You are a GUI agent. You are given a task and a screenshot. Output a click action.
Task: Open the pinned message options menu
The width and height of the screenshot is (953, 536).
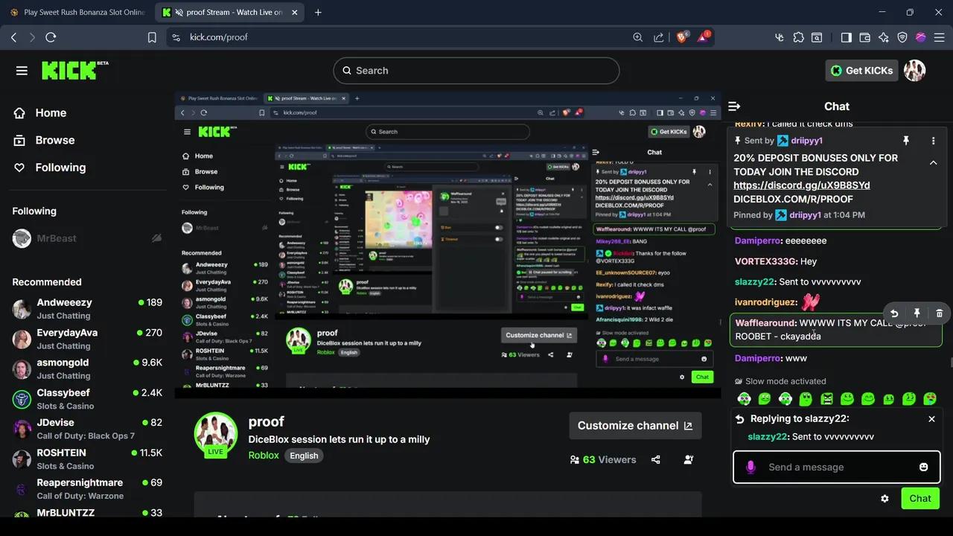click(x=933, y=141)
